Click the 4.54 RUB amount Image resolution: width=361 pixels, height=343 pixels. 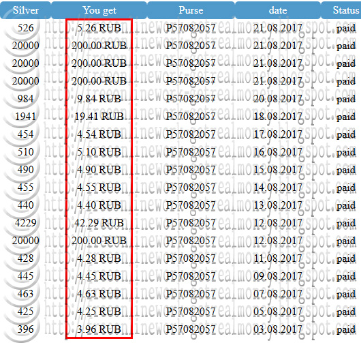click(99, 134)
